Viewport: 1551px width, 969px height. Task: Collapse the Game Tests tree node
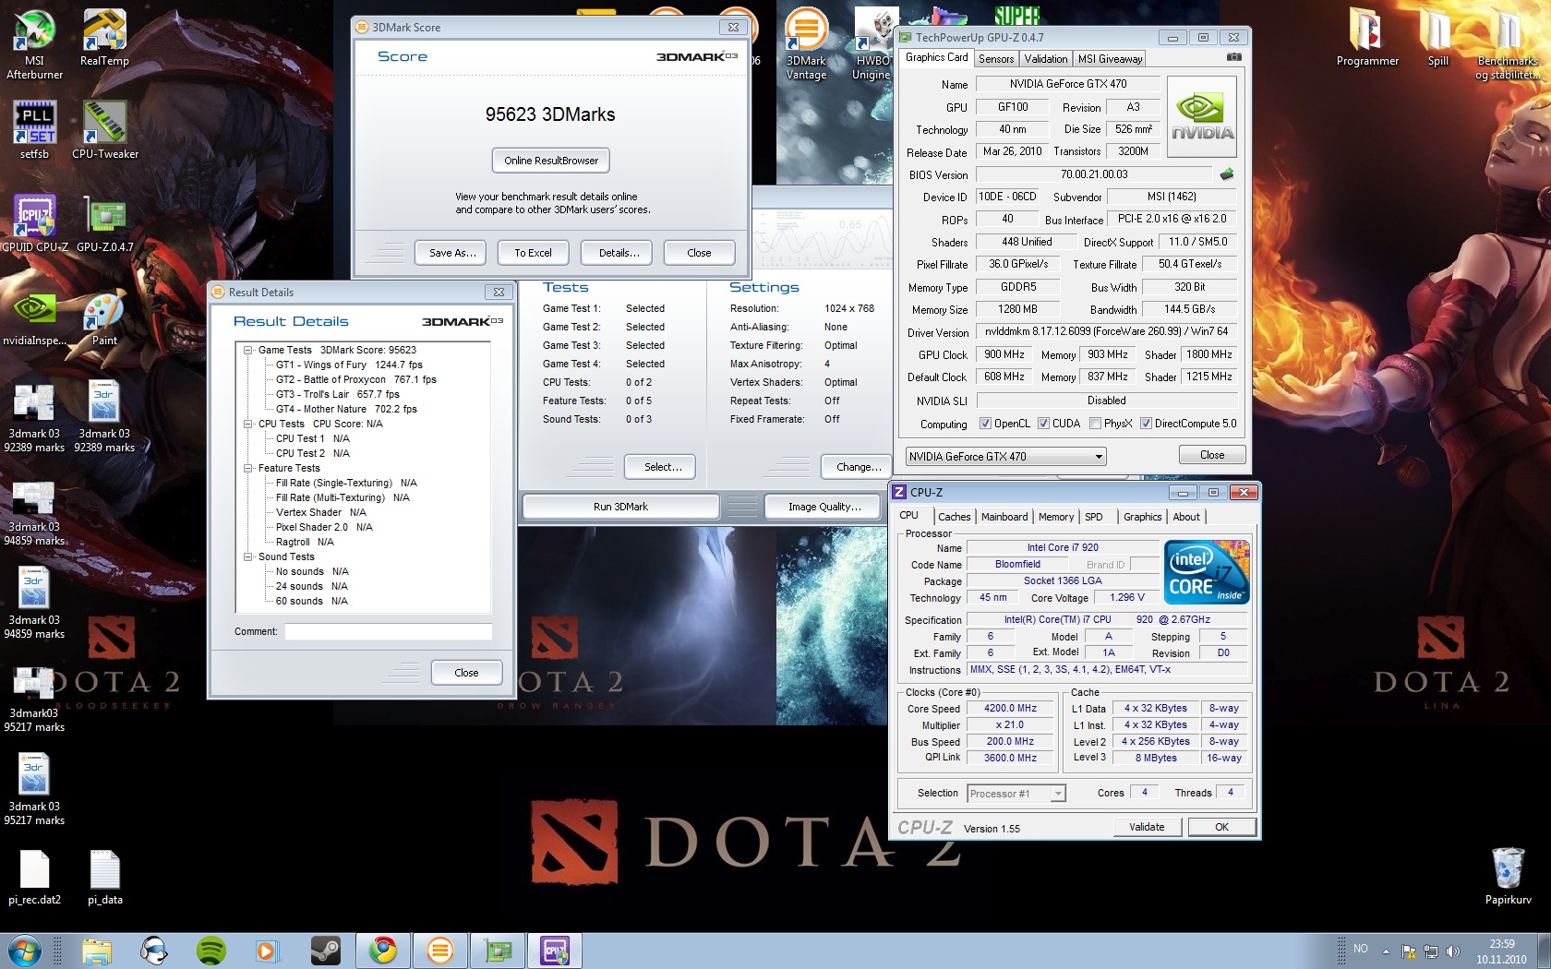248,350
